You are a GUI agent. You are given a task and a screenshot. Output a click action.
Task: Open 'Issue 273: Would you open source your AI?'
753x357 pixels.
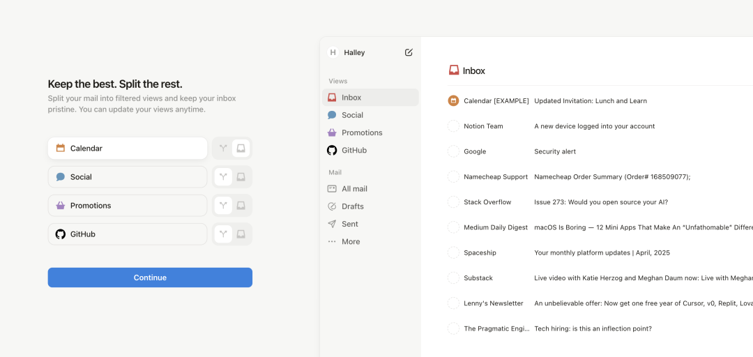tap(601, 202)
